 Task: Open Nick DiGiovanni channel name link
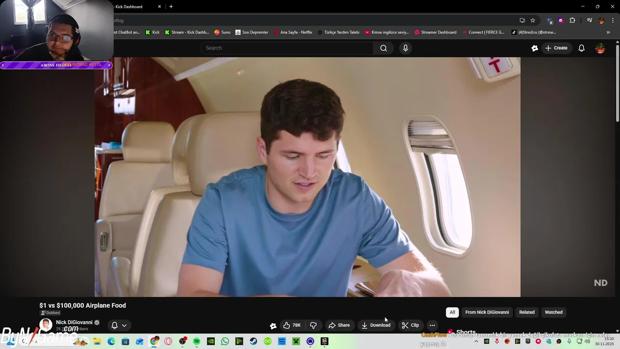(74, 322)
